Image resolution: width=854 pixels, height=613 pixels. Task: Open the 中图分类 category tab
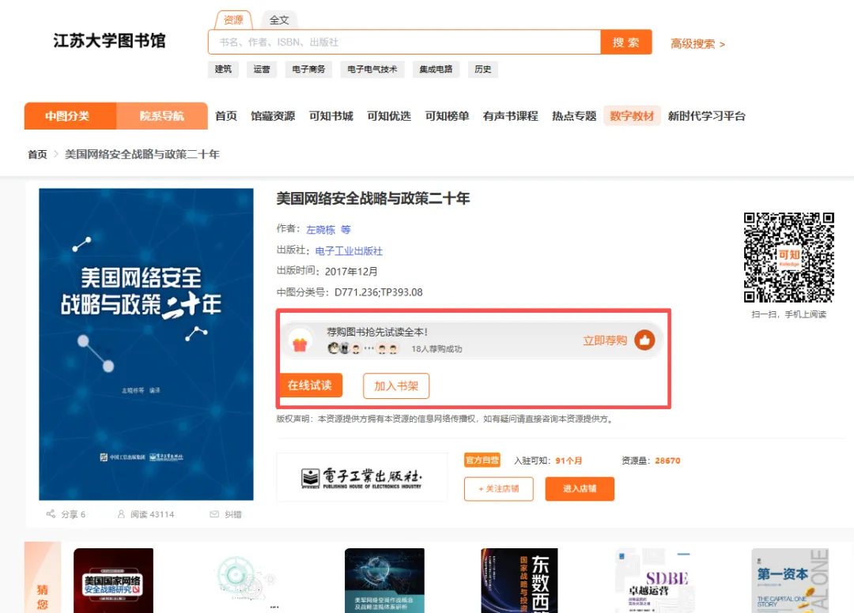[70, 116]
